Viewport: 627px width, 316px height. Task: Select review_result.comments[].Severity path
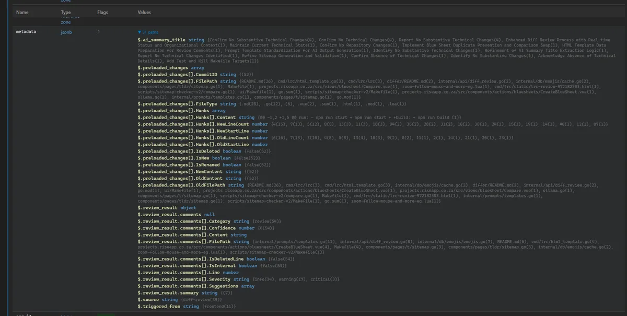pyautogui.click(x=184, y=279)
